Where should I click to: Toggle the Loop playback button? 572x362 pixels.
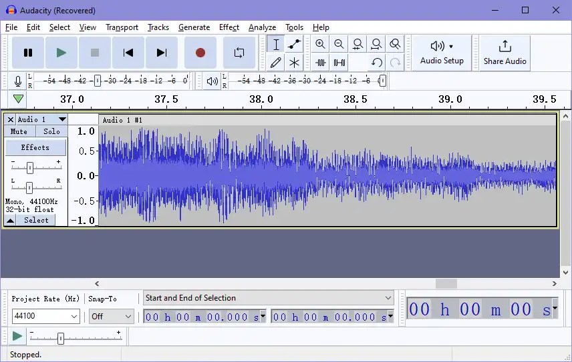(x=239, y=53)
